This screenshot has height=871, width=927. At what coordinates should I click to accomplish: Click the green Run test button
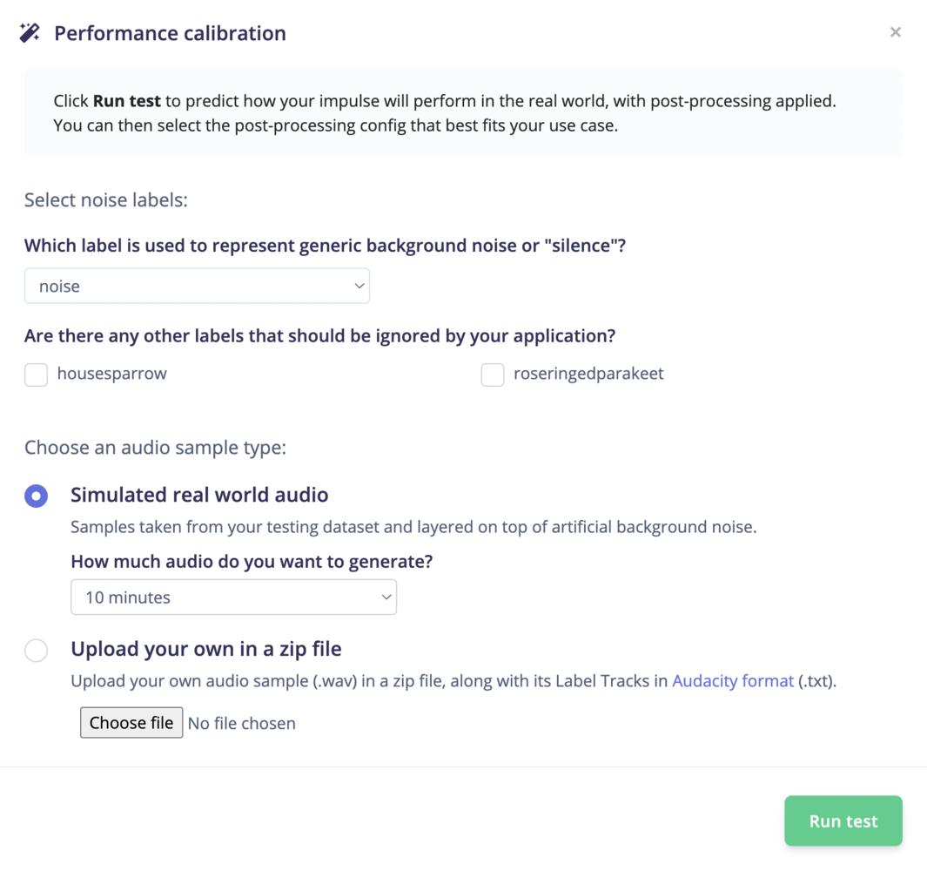click(x=843, y=820)
